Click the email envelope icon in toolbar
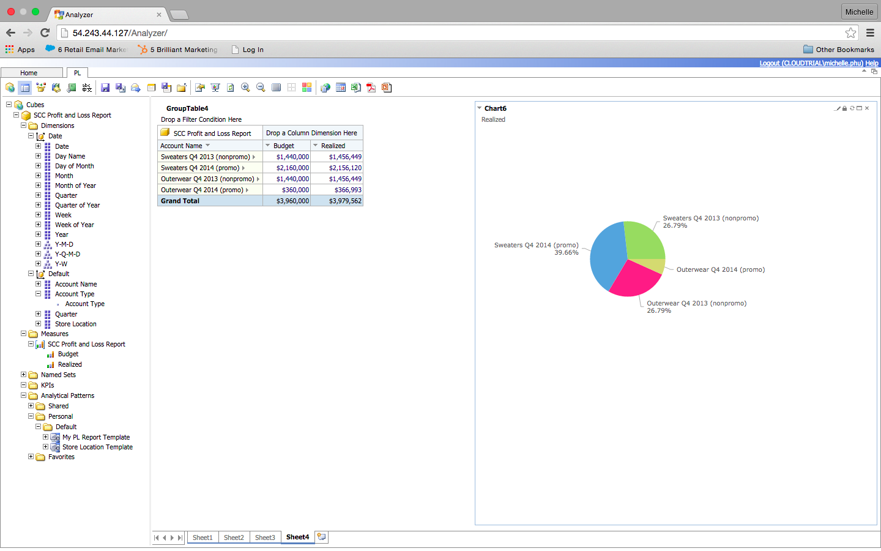Image resolution: width=881 pixels, height=551 pixels. pos(136,88)
